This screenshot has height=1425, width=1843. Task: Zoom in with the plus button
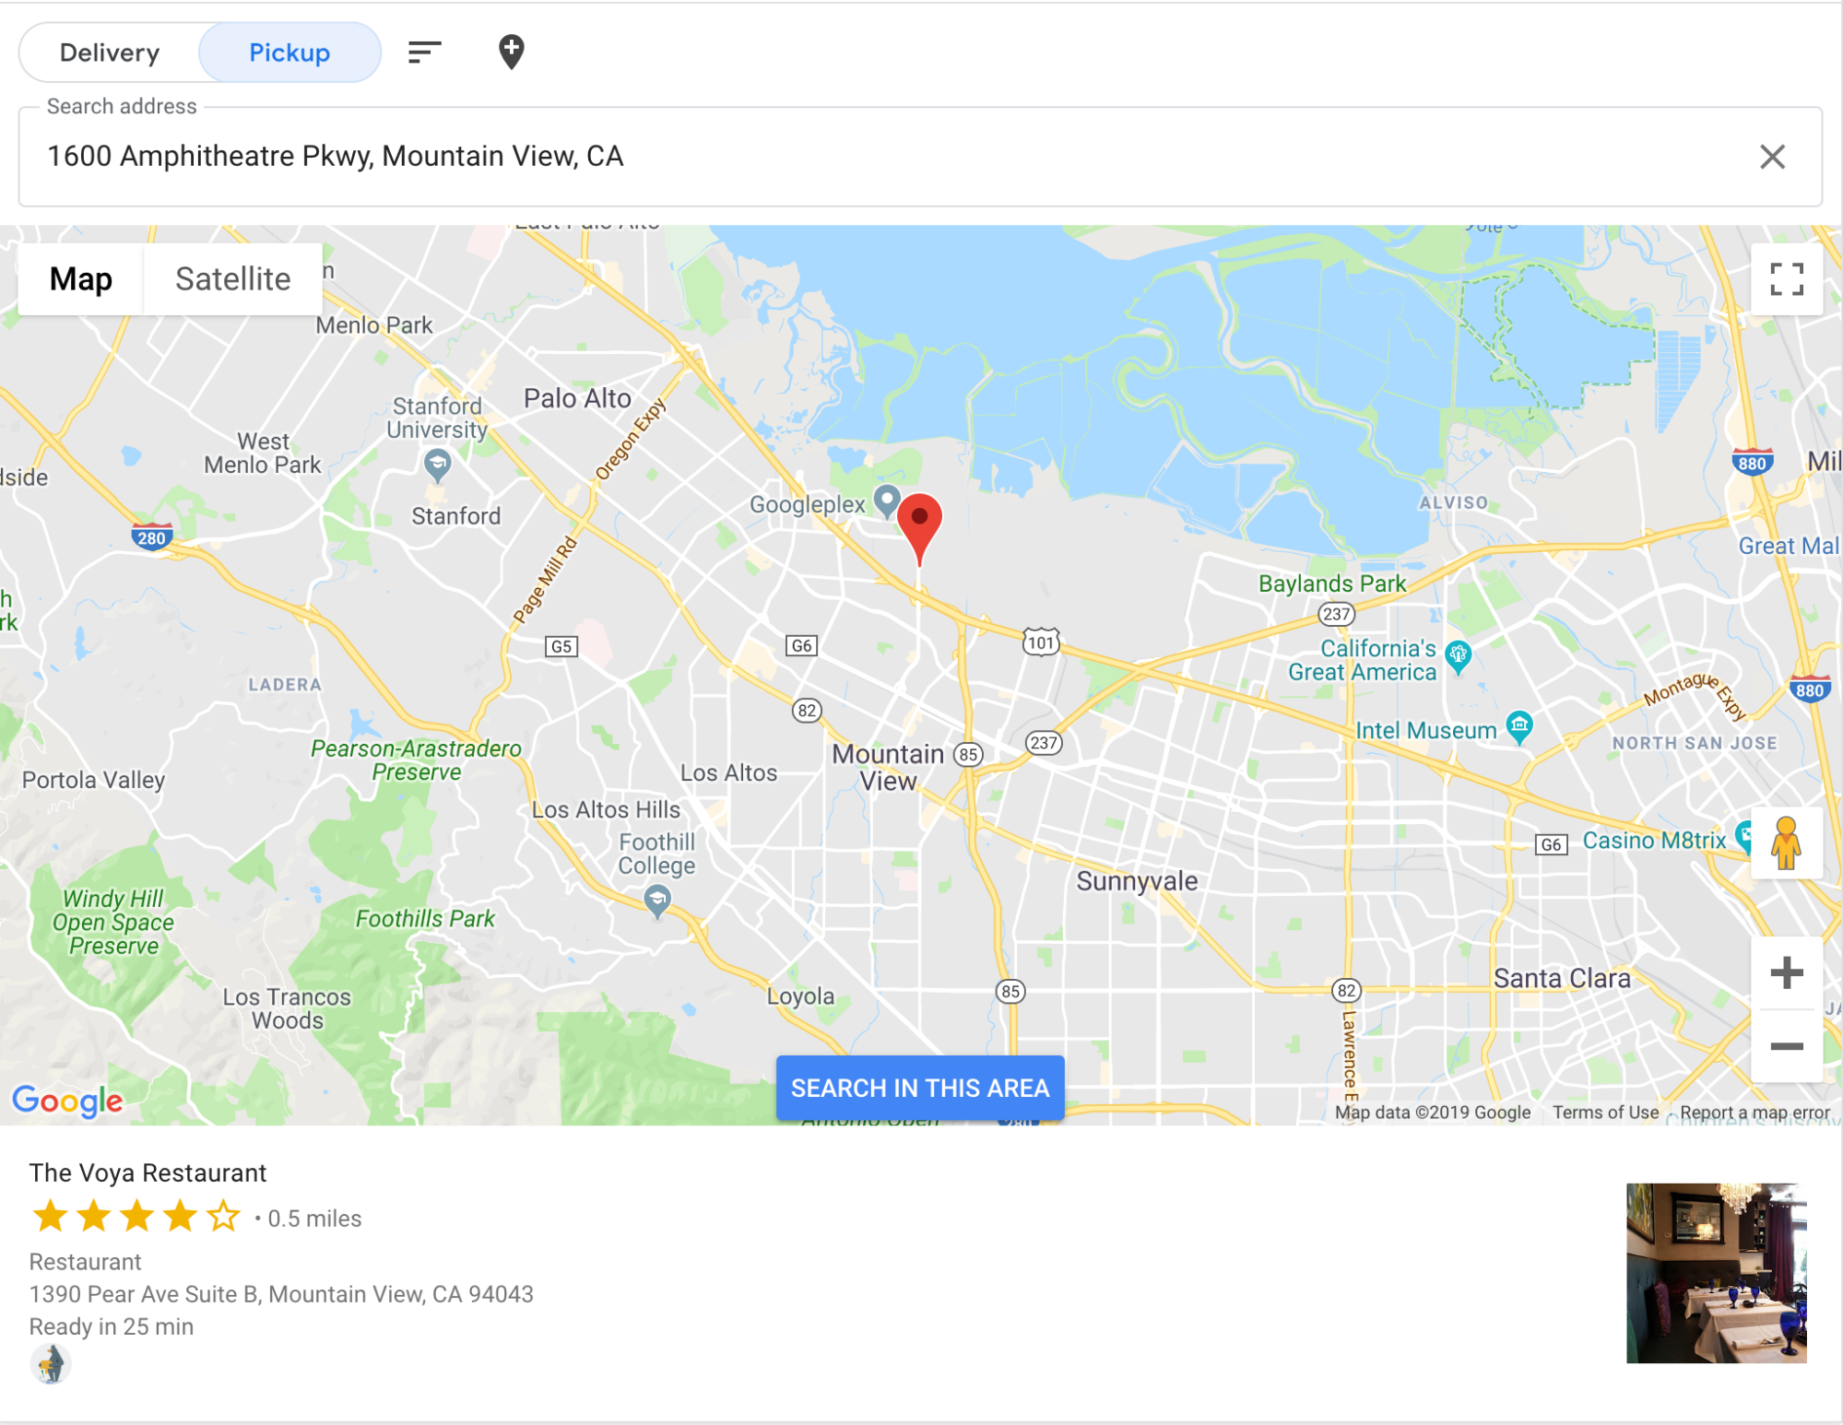(x=1786, y=973)
